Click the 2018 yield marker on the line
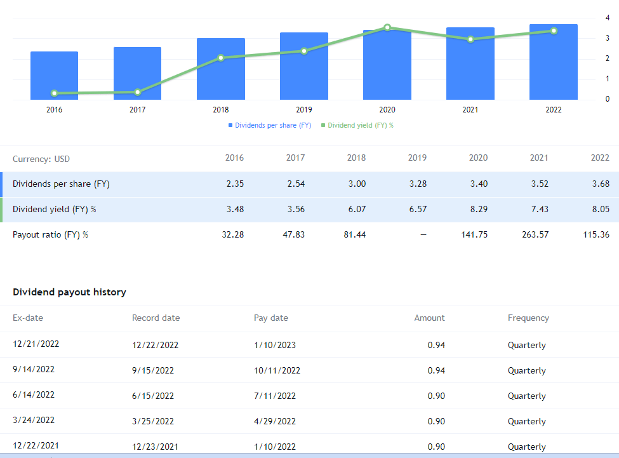This screenshot has height=458, width=619. [x=220, y=57]
